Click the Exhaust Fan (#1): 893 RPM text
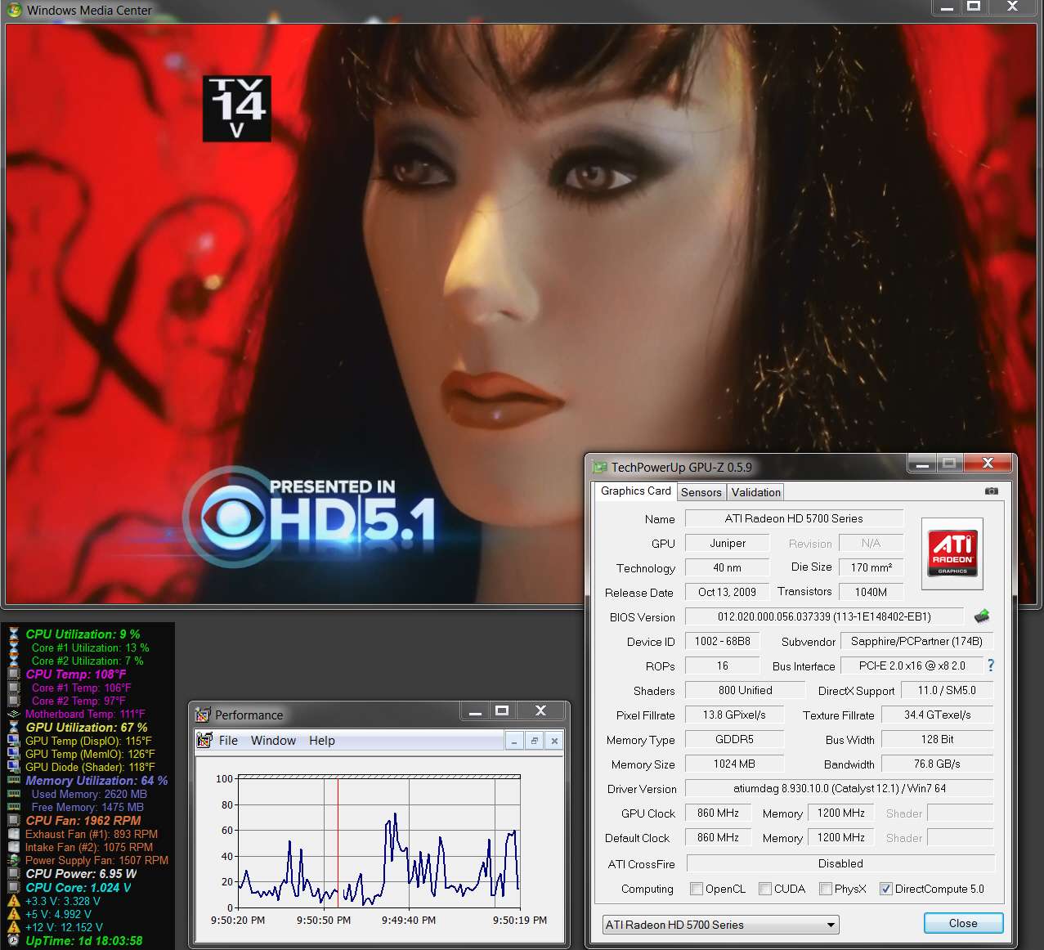 (92, 834)
